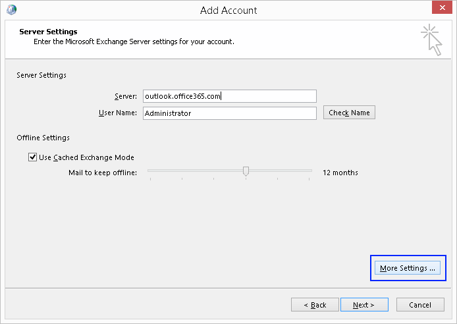Focus the Server text field
Screen dimensions: 457x324
point(230,96)
